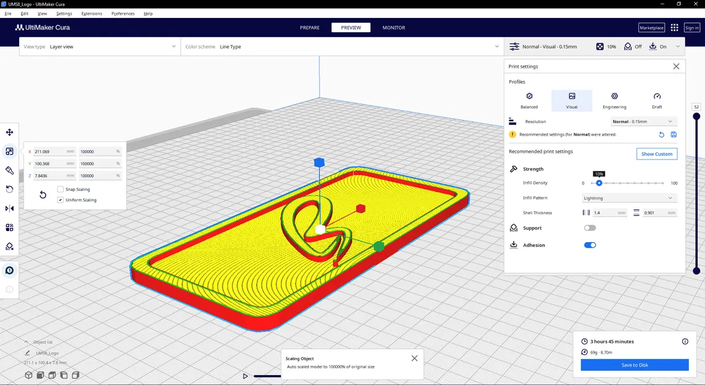
Task: Click the layer slider top handle
Action: click(696, 116)
